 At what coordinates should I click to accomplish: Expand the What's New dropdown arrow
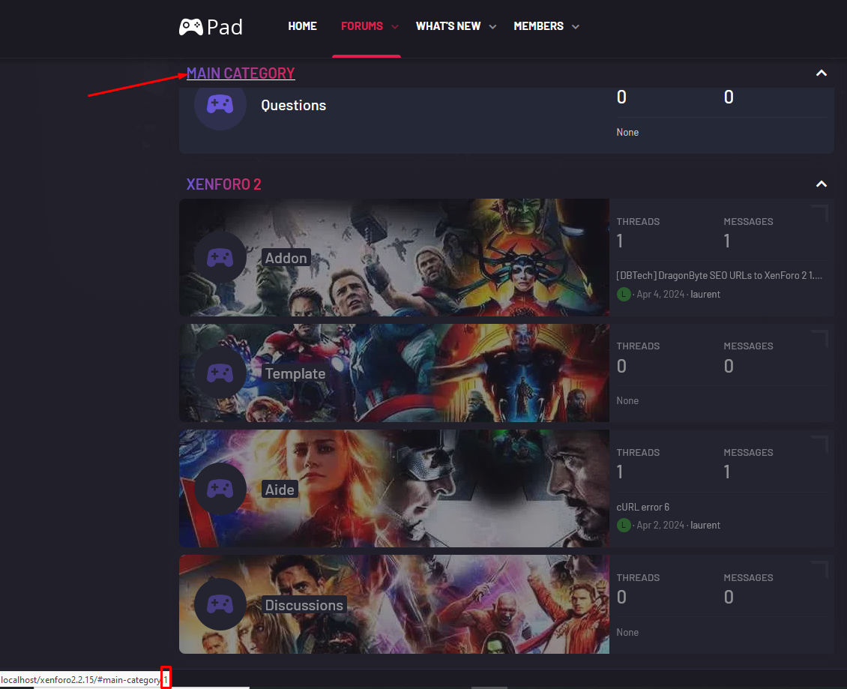492,27
